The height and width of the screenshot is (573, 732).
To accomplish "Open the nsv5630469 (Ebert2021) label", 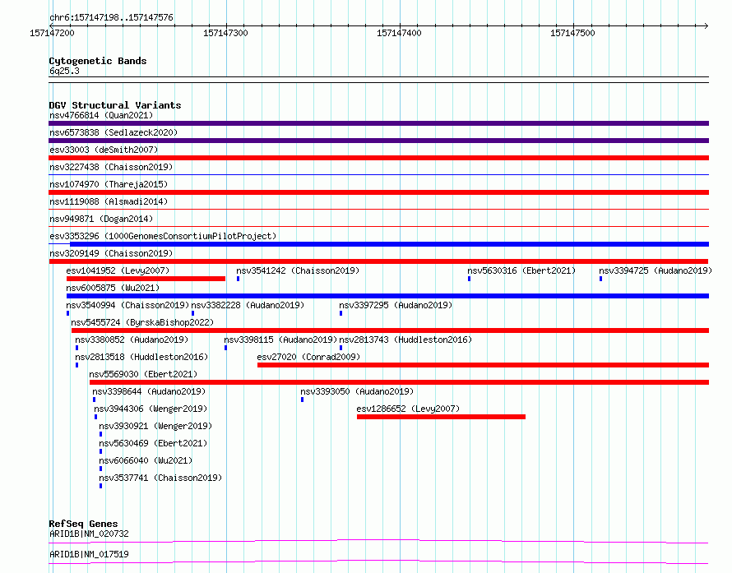I will coord(153,443).
